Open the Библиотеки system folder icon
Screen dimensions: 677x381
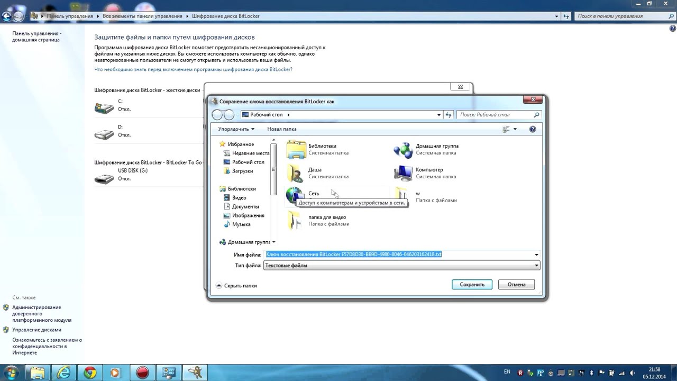[296, 149]
